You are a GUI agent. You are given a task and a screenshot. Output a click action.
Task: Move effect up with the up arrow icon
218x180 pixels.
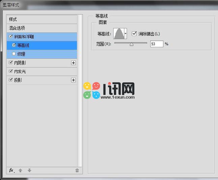[21, 170]
